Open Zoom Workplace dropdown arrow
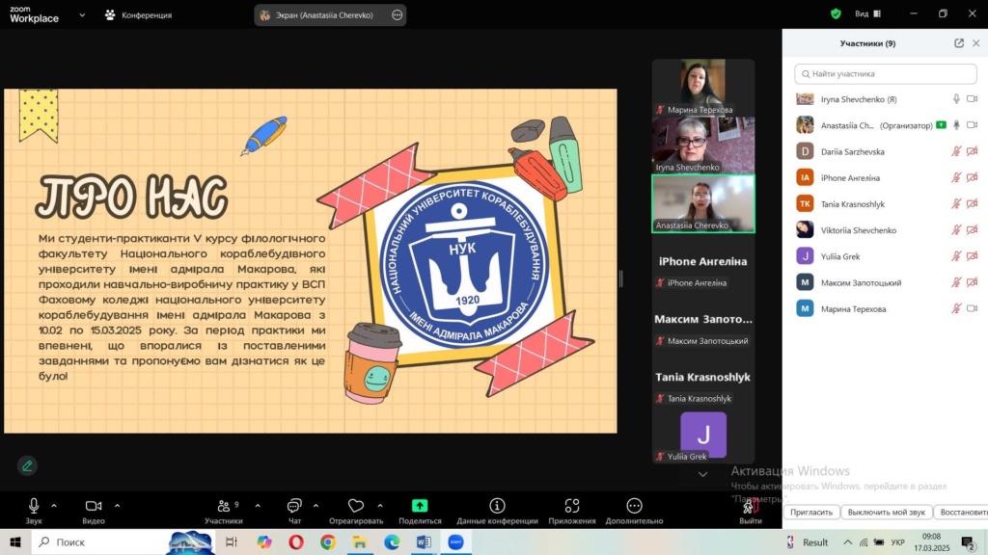988x555 pixels. (82, 15)
